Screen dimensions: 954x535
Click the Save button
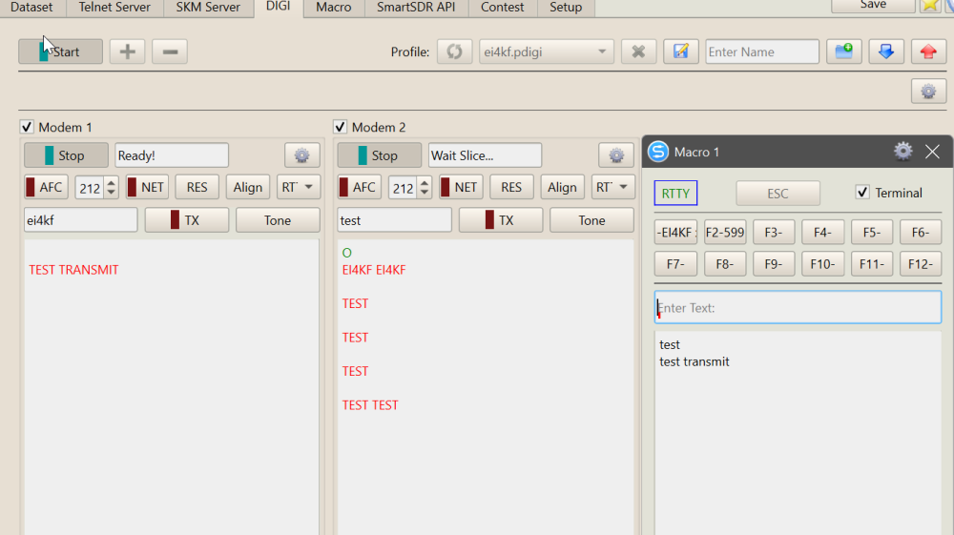point(873,5)
